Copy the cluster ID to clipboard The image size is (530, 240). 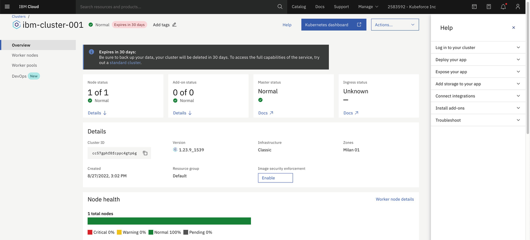pos(145,153)
